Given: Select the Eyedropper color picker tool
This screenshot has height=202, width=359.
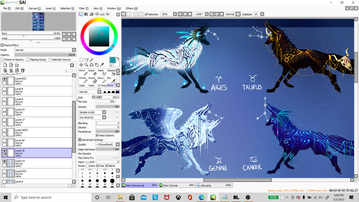Looking at the screenshot, I should pyautogui.click(x=102, y=65).
